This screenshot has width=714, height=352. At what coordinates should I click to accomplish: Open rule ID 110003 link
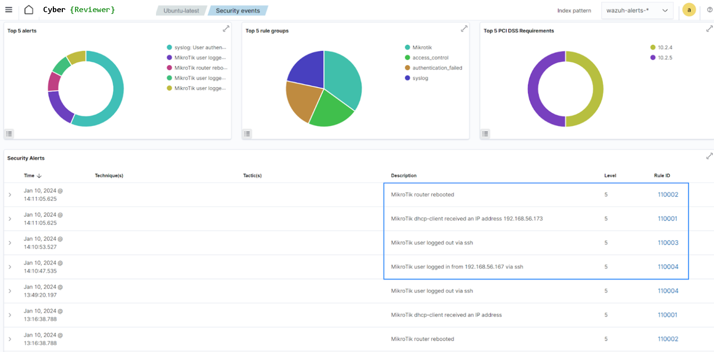(668, 243)
